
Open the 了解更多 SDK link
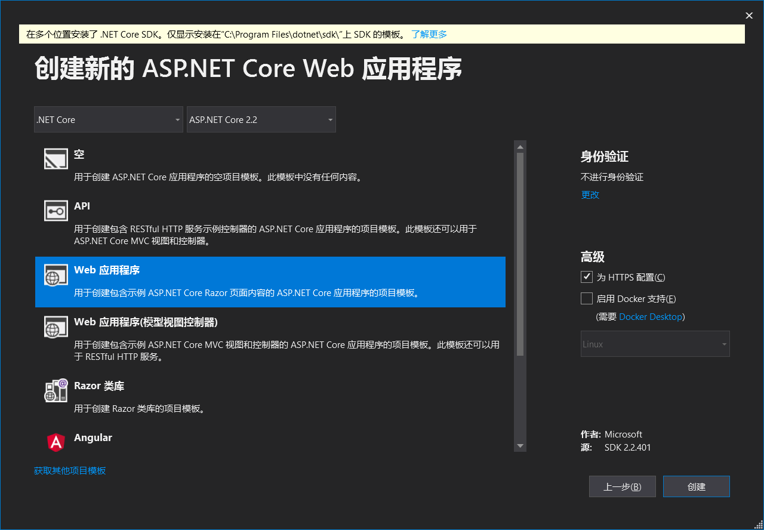click(429, 34)
